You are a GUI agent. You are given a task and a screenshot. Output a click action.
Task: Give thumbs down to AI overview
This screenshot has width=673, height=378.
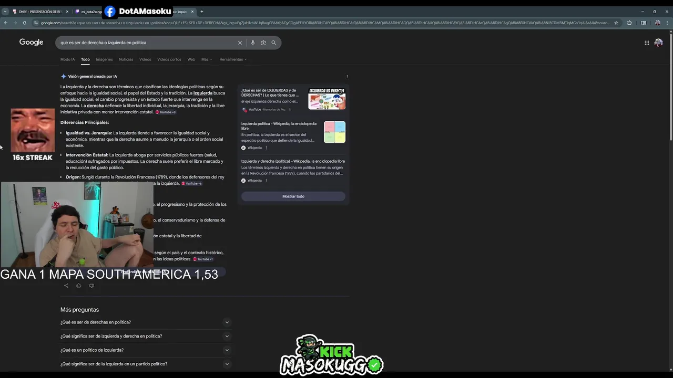tap(91, 286)
